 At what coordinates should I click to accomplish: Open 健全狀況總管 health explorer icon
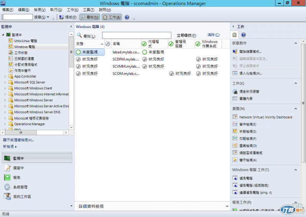[x=235, y=91]
